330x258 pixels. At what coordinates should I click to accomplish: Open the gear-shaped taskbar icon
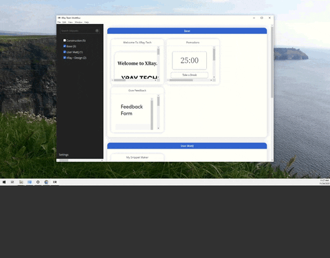coord(38,182)
